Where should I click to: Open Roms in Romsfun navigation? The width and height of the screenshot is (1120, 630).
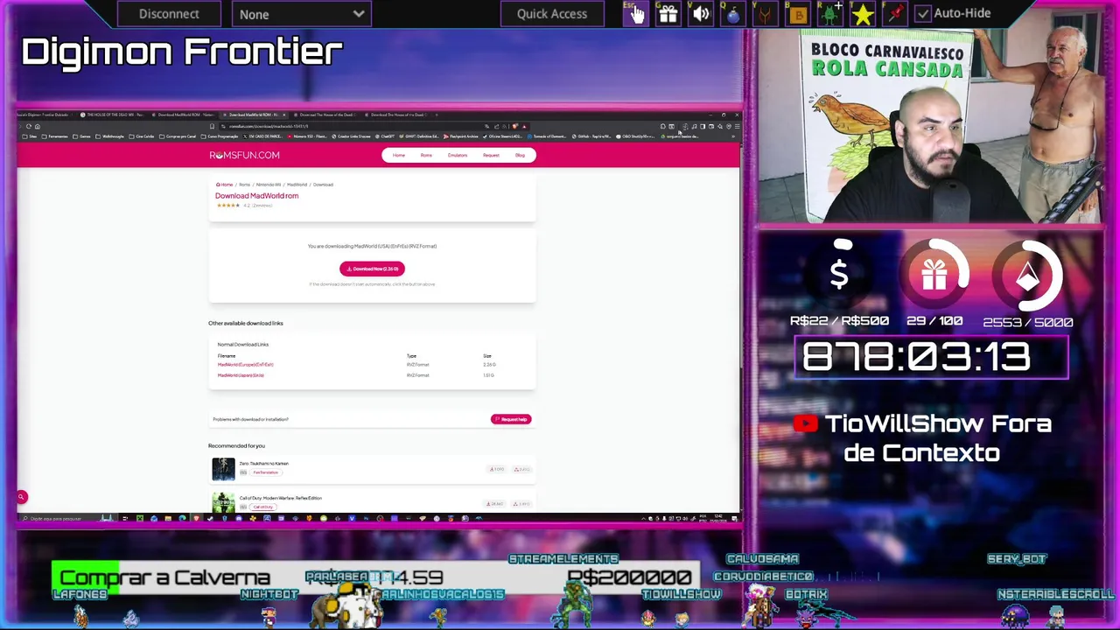tap(426, 155)
